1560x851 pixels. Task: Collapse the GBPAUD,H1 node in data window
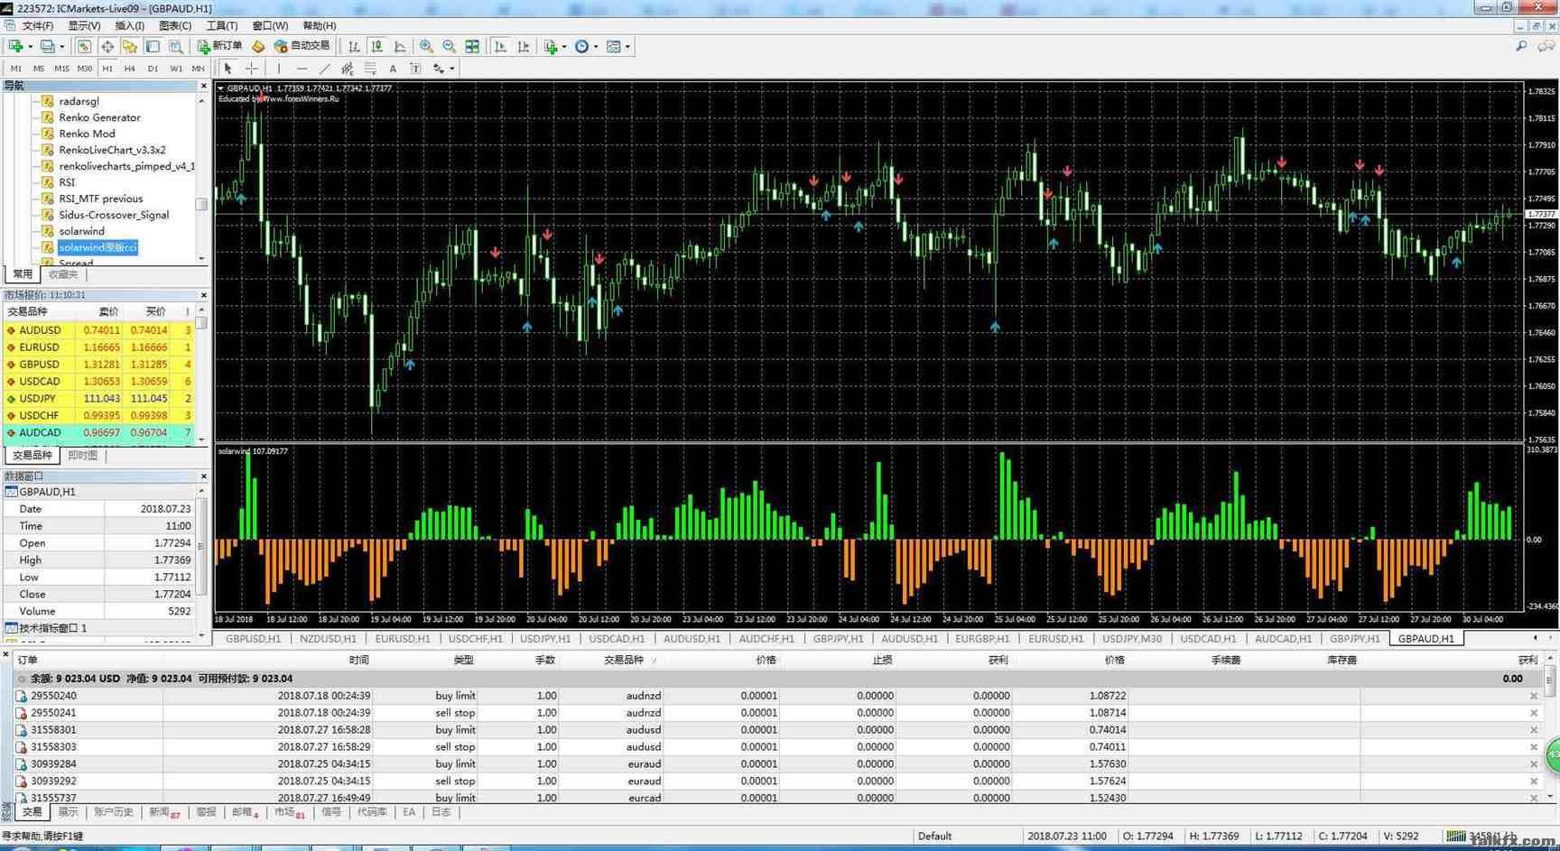tap(11, 492)
